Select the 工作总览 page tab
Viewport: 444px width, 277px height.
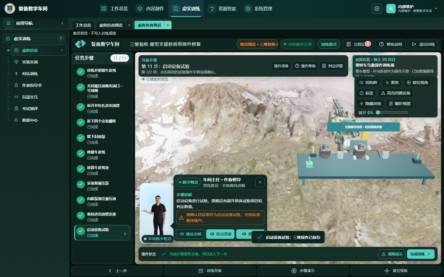[x=83, y=25]
